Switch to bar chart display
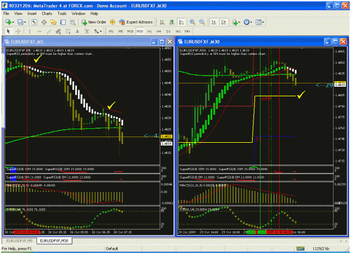351x253 pixels. 162,22
